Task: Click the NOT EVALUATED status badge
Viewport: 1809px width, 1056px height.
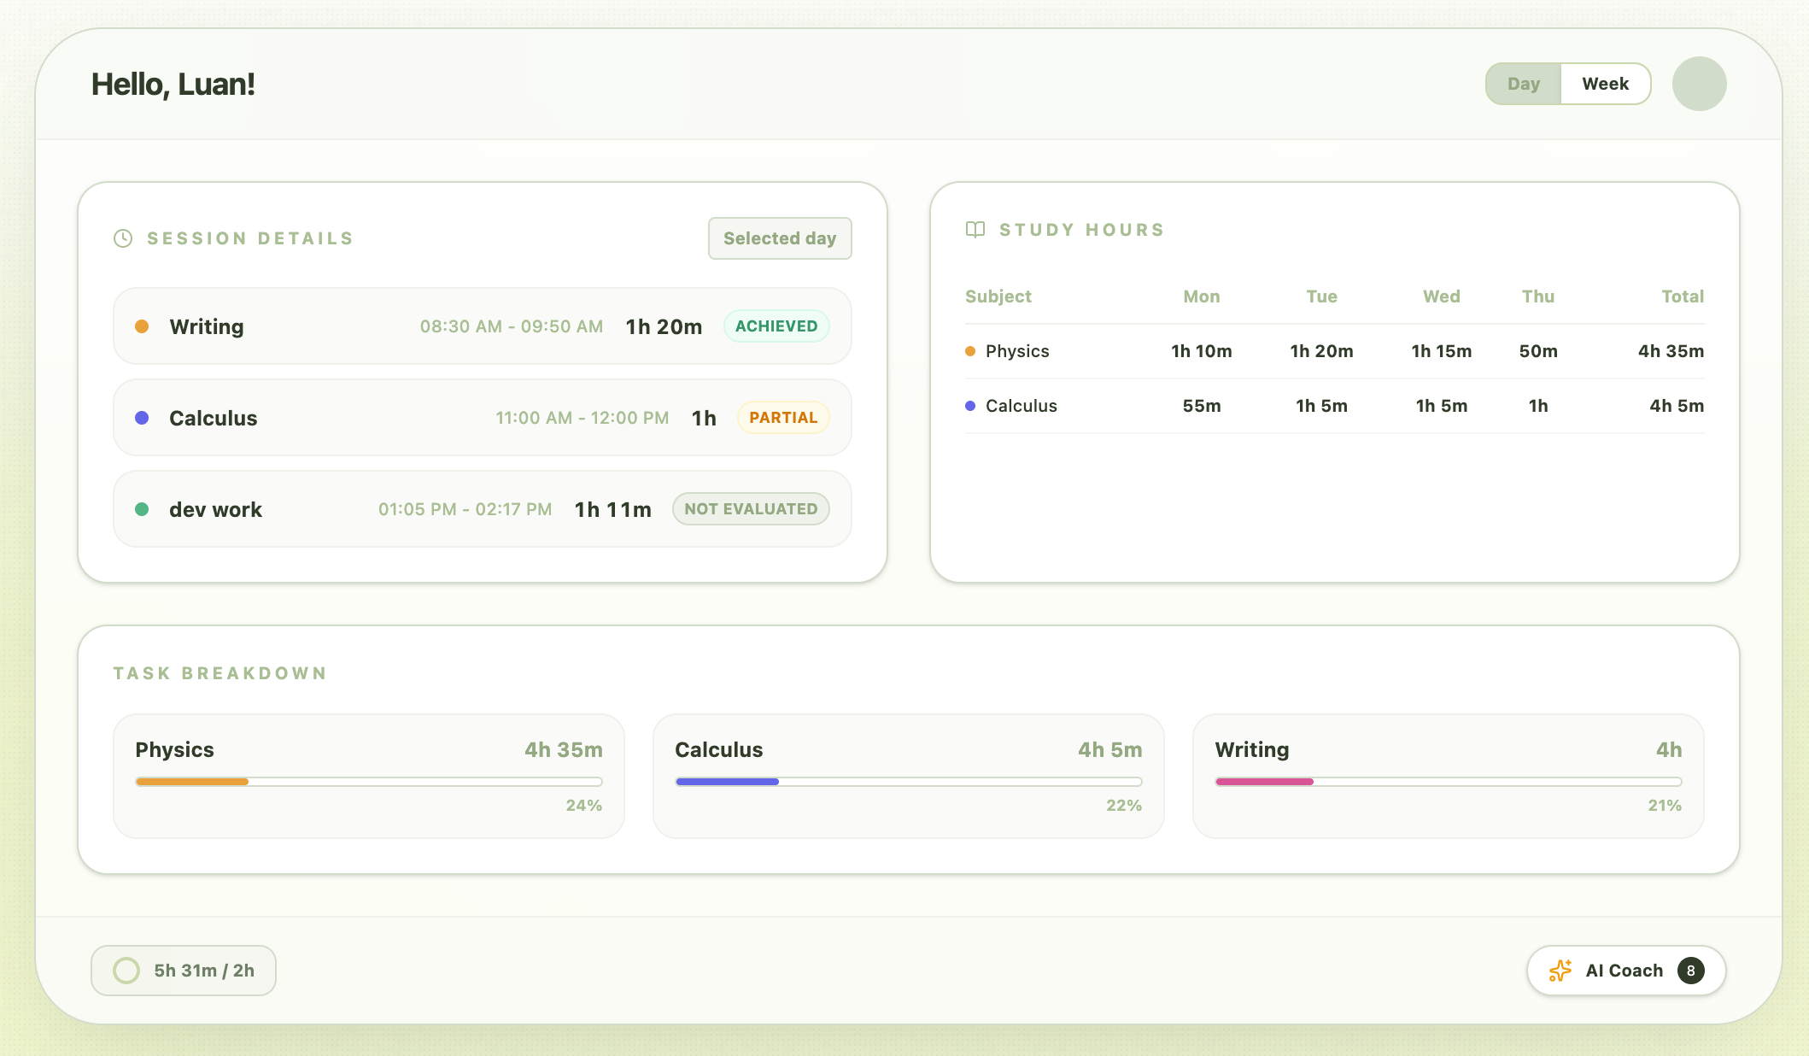Action: click(x=750, y=509)
